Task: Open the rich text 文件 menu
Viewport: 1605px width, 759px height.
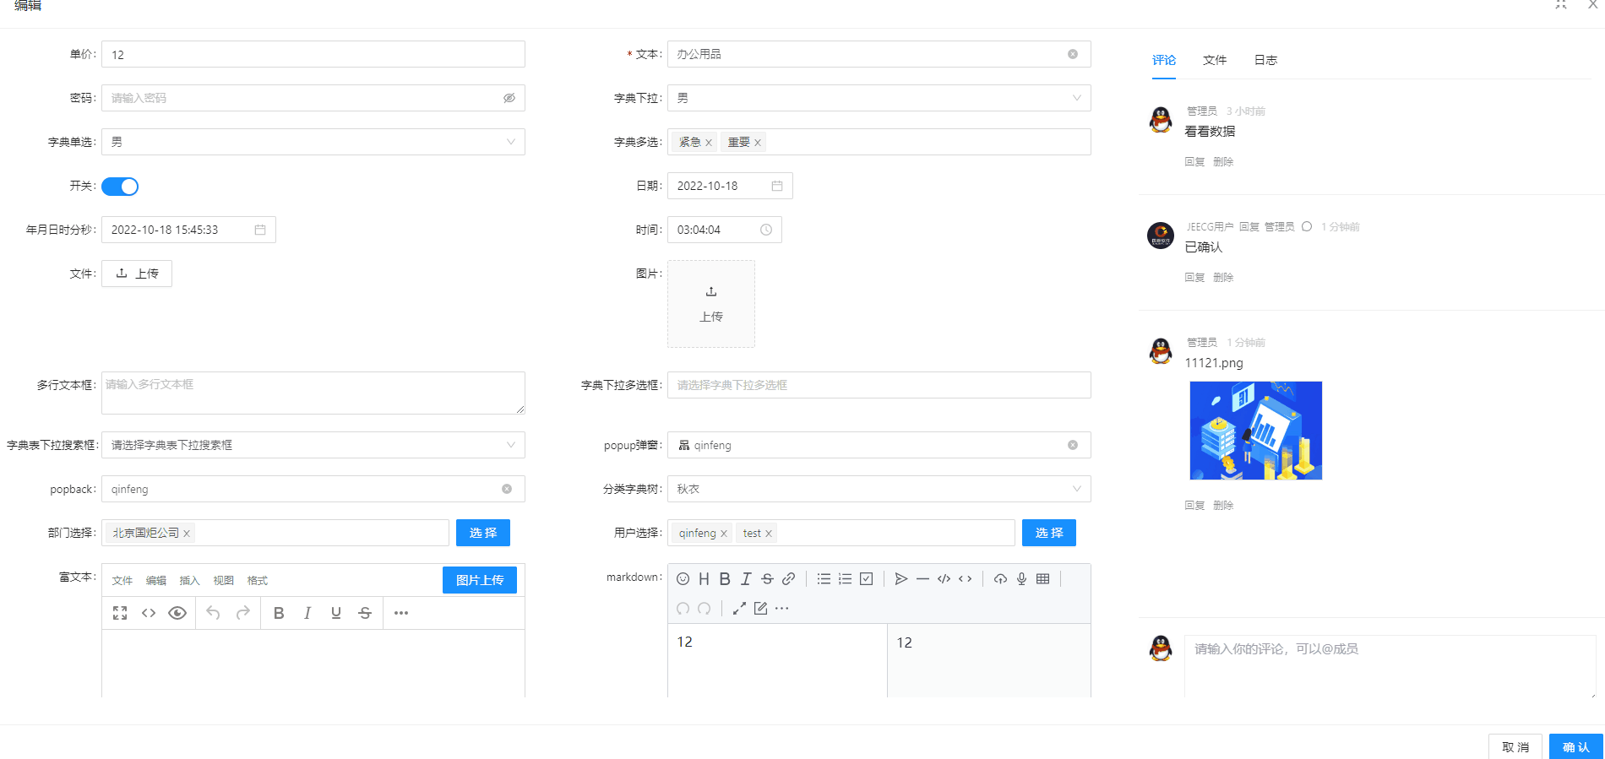Action: coord(122,581)
